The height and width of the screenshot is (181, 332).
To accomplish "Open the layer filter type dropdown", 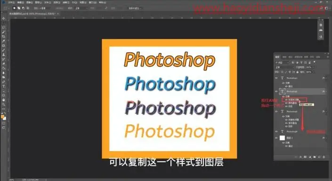I will (282, 63).
